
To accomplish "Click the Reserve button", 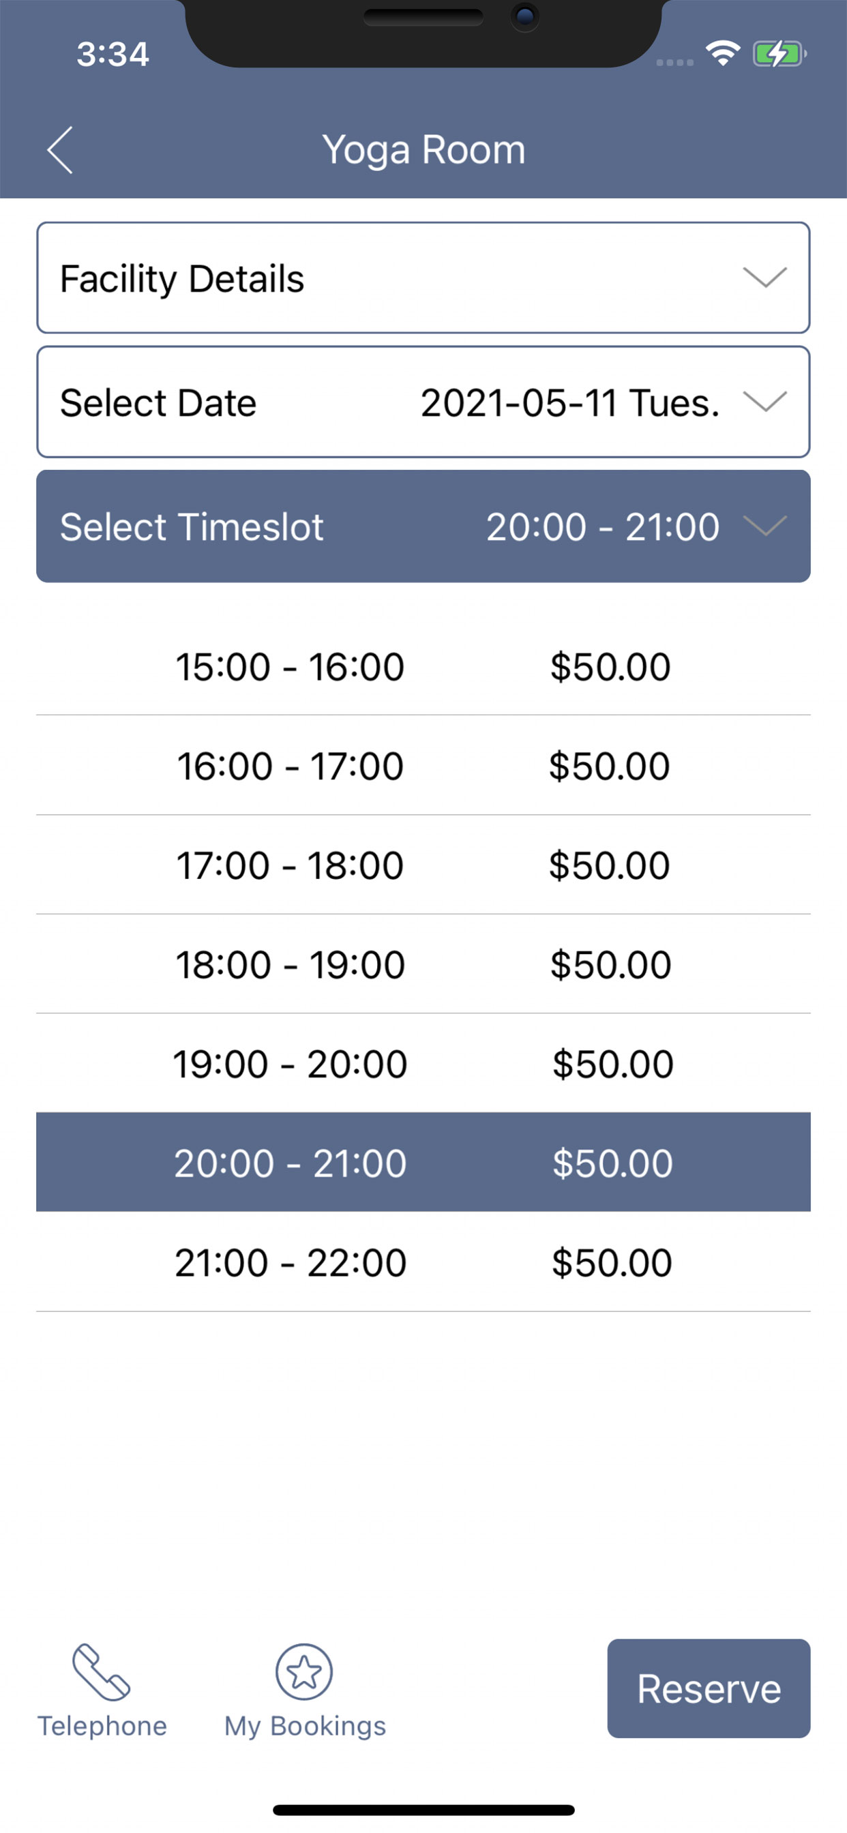I will tap(708, 1688).
